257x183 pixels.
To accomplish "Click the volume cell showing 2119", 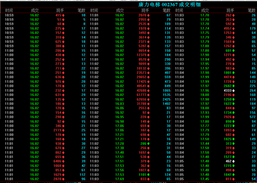I will click(x=57, y=130).
